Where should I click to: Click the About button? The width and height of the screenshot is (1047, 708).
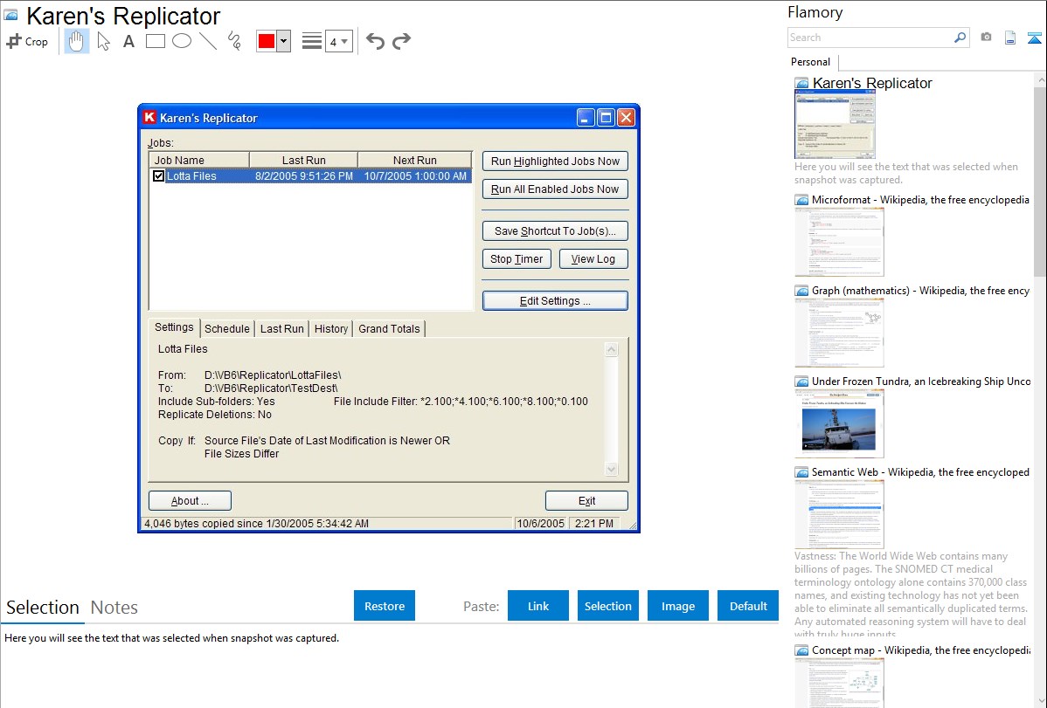point(190,500)
